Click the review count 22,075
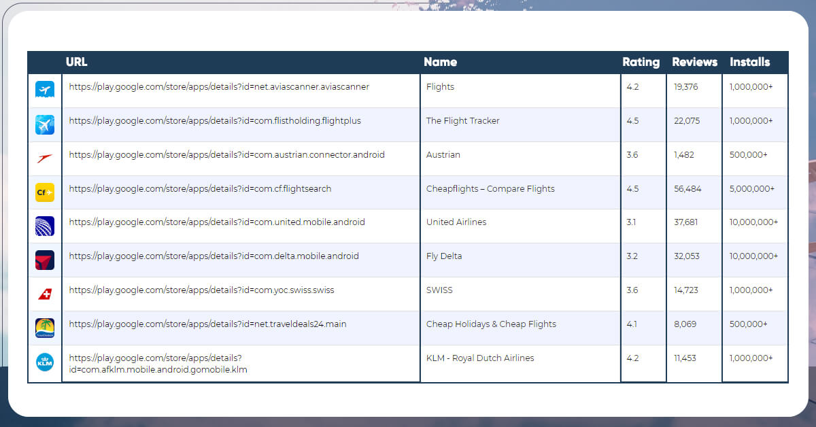 pyautogui.click(x=687, y=121)
